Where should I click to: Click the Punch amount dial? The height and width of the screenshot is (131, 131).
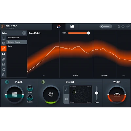tap(14, 95)
